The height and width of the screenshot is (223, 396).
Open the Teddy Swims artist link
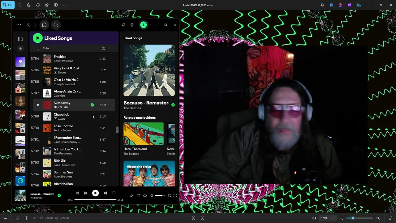pos(62,130)
